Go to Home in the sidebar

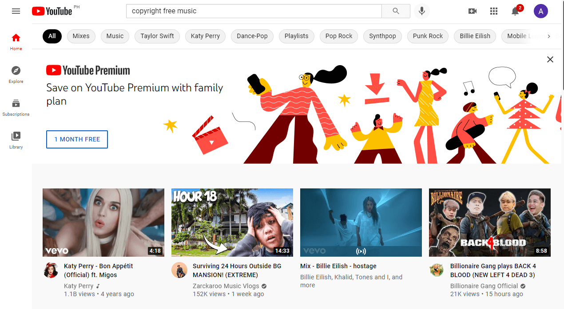pyautogui.click(x=16, y=41)
